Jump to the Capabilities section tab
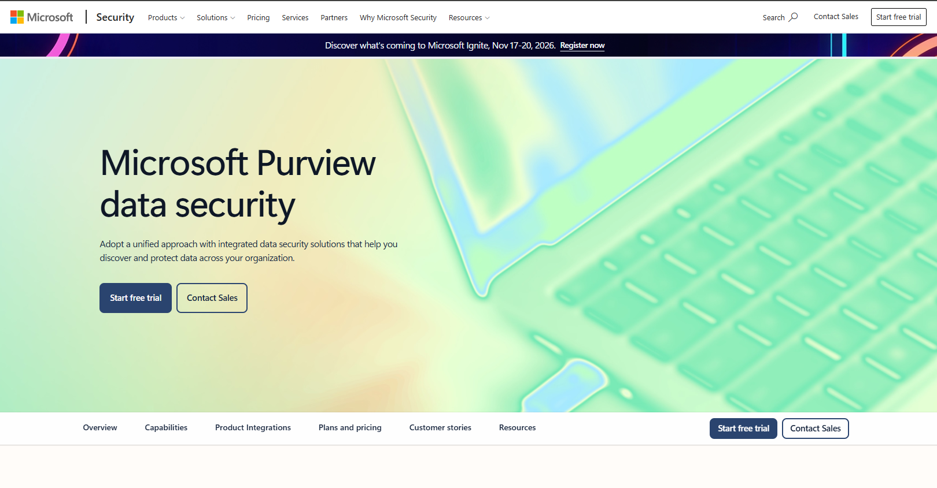Screen dimensions: 937x488 click(166, 428)
